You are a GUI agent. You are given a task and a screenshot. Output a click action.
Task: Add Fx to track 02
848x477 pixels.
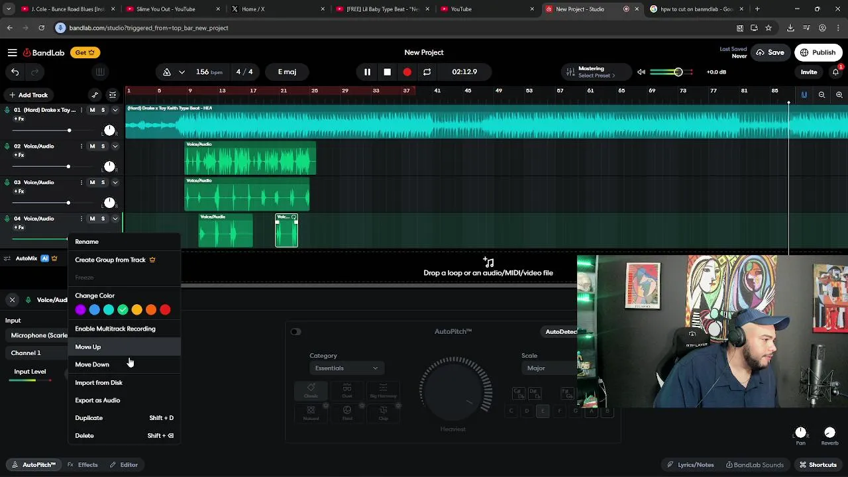point(19,155)
